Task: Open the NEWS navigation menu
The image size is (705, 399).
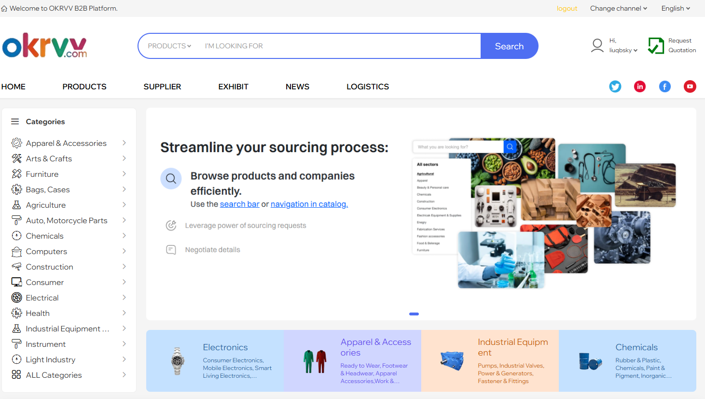Action: pos(297,86)
